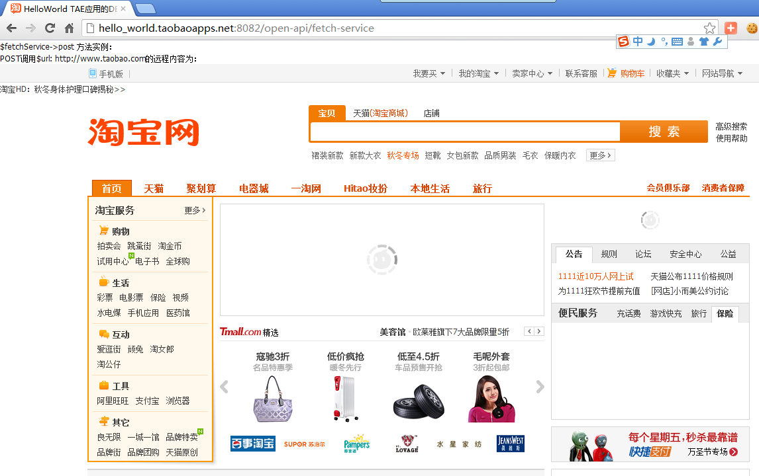Viewport: 759px width, 476px height.
Task: Click the SUPOR brand logo
Action: click(x=305, y=444)
